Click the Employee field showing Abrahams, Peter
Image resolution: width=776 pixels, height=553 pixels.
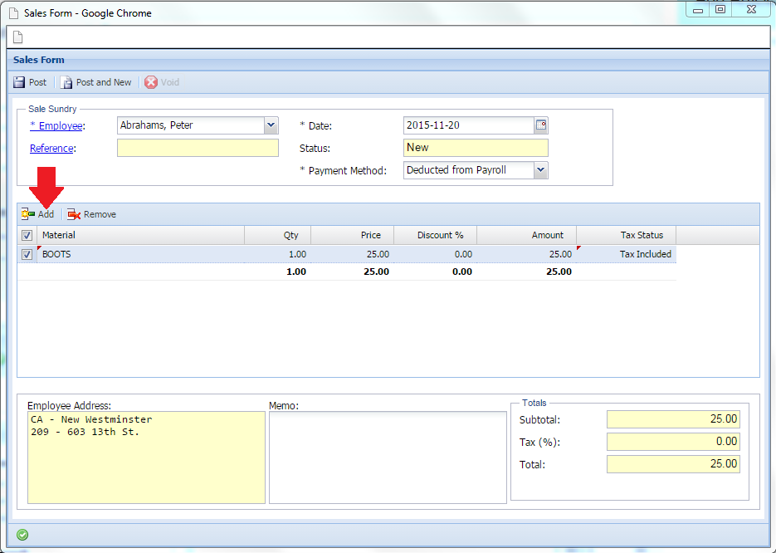pos(191,125)
